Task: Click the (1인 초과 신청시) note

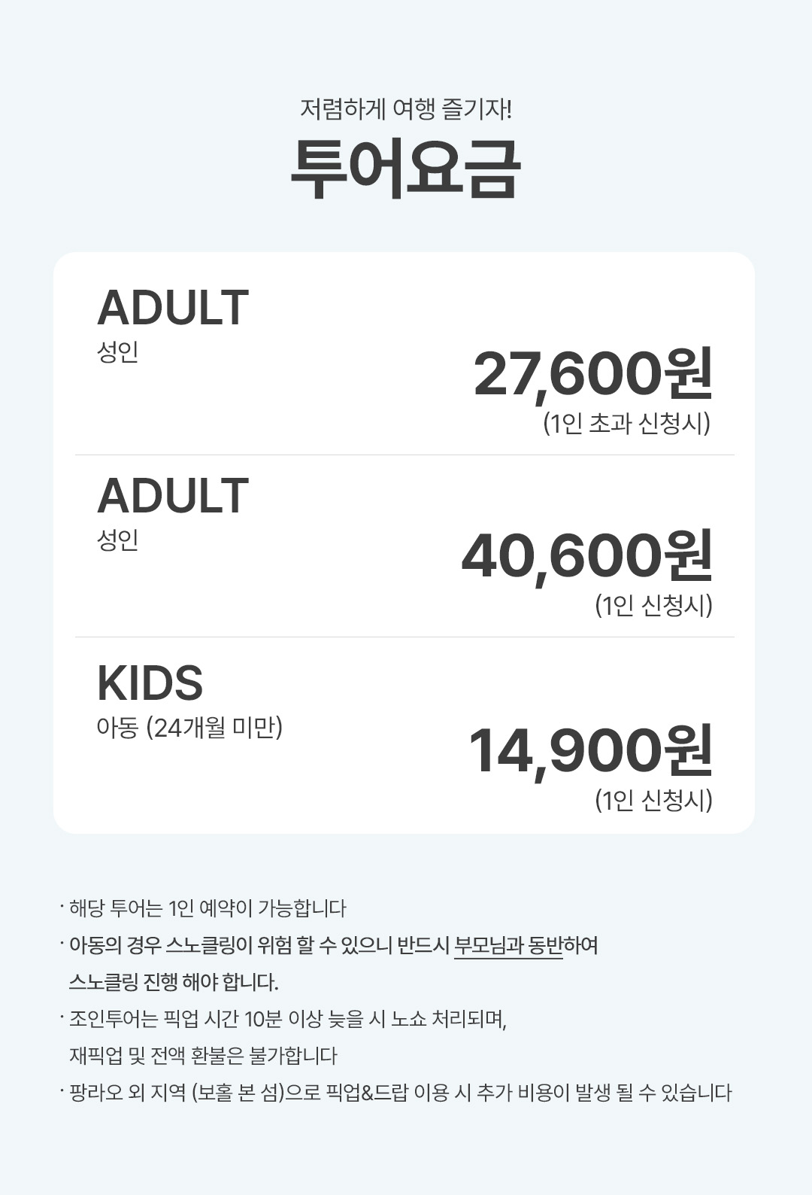Action: 626,424
